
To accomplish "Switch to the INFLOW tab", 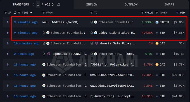I will click(92, 4).
